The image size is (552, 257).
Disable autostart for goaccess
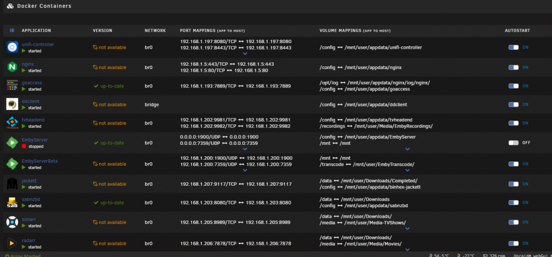[x=513, y=86]
